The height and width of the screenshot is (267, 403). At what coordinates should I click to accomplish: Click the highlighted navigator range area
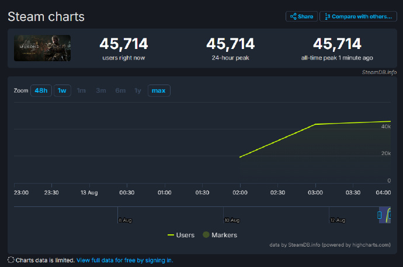coord(385,215)
